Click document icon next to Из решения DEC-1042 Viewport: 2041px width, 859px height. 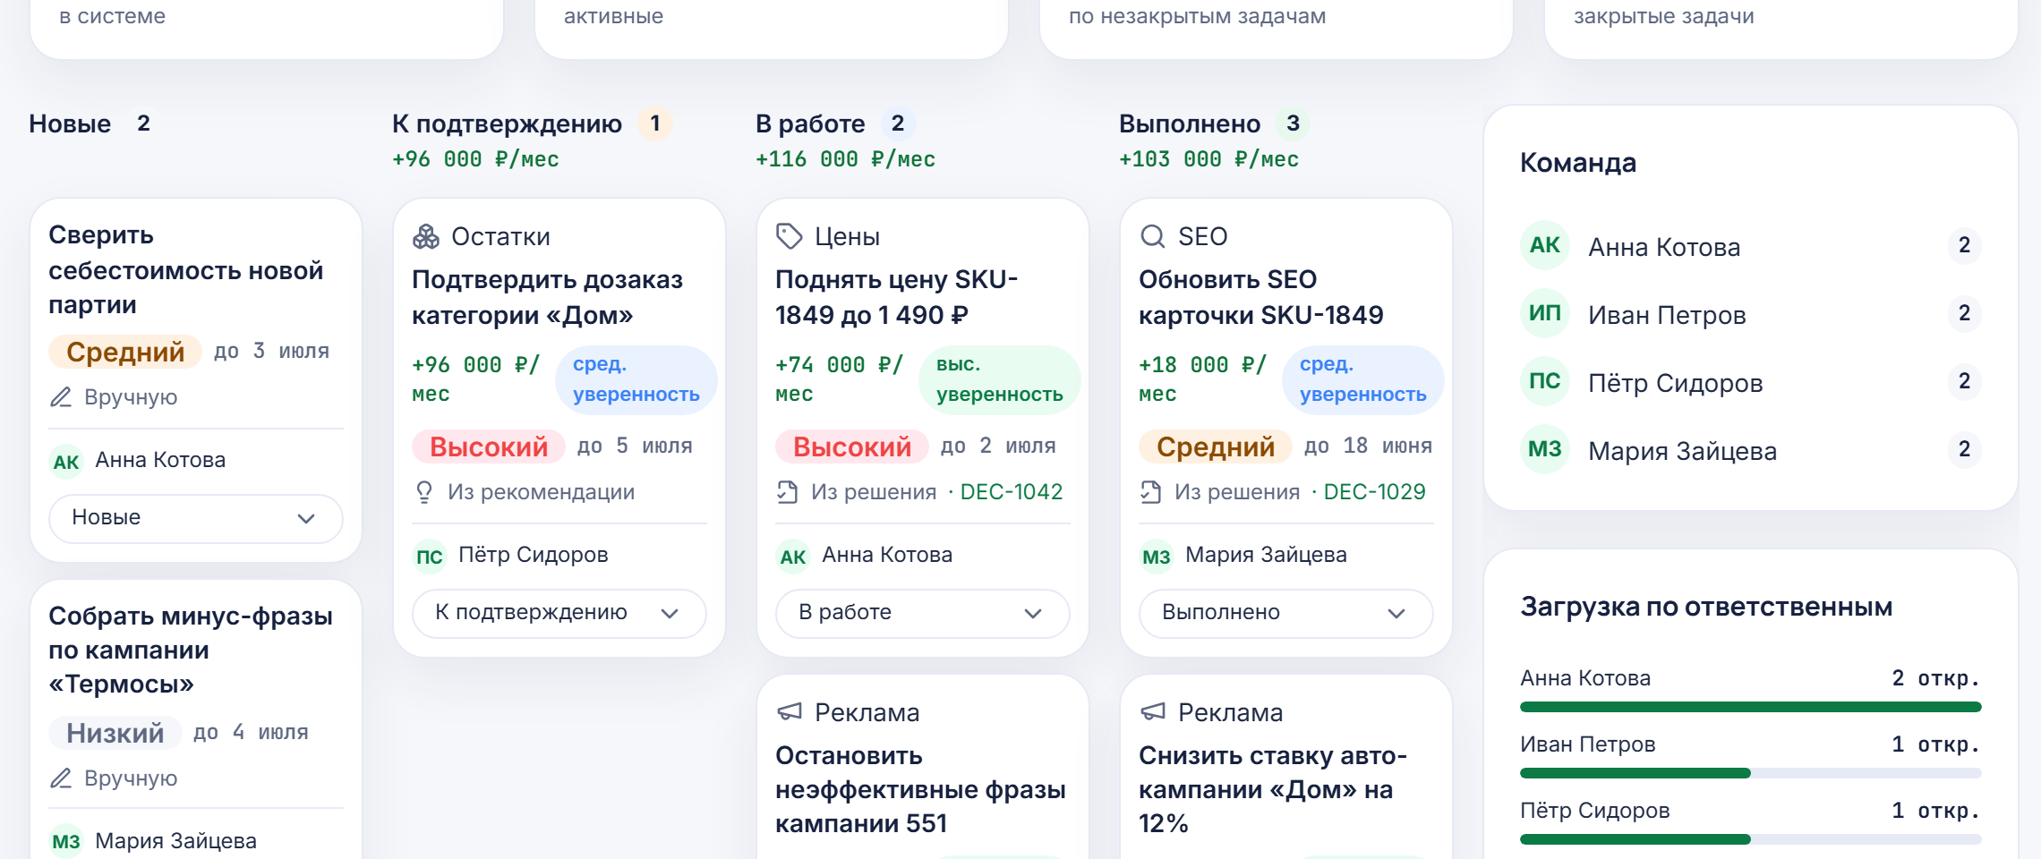click(x=788, y=492)
